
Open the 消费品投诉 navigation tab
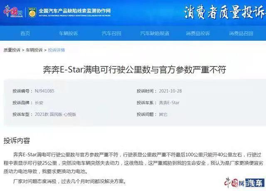point(198,33)
